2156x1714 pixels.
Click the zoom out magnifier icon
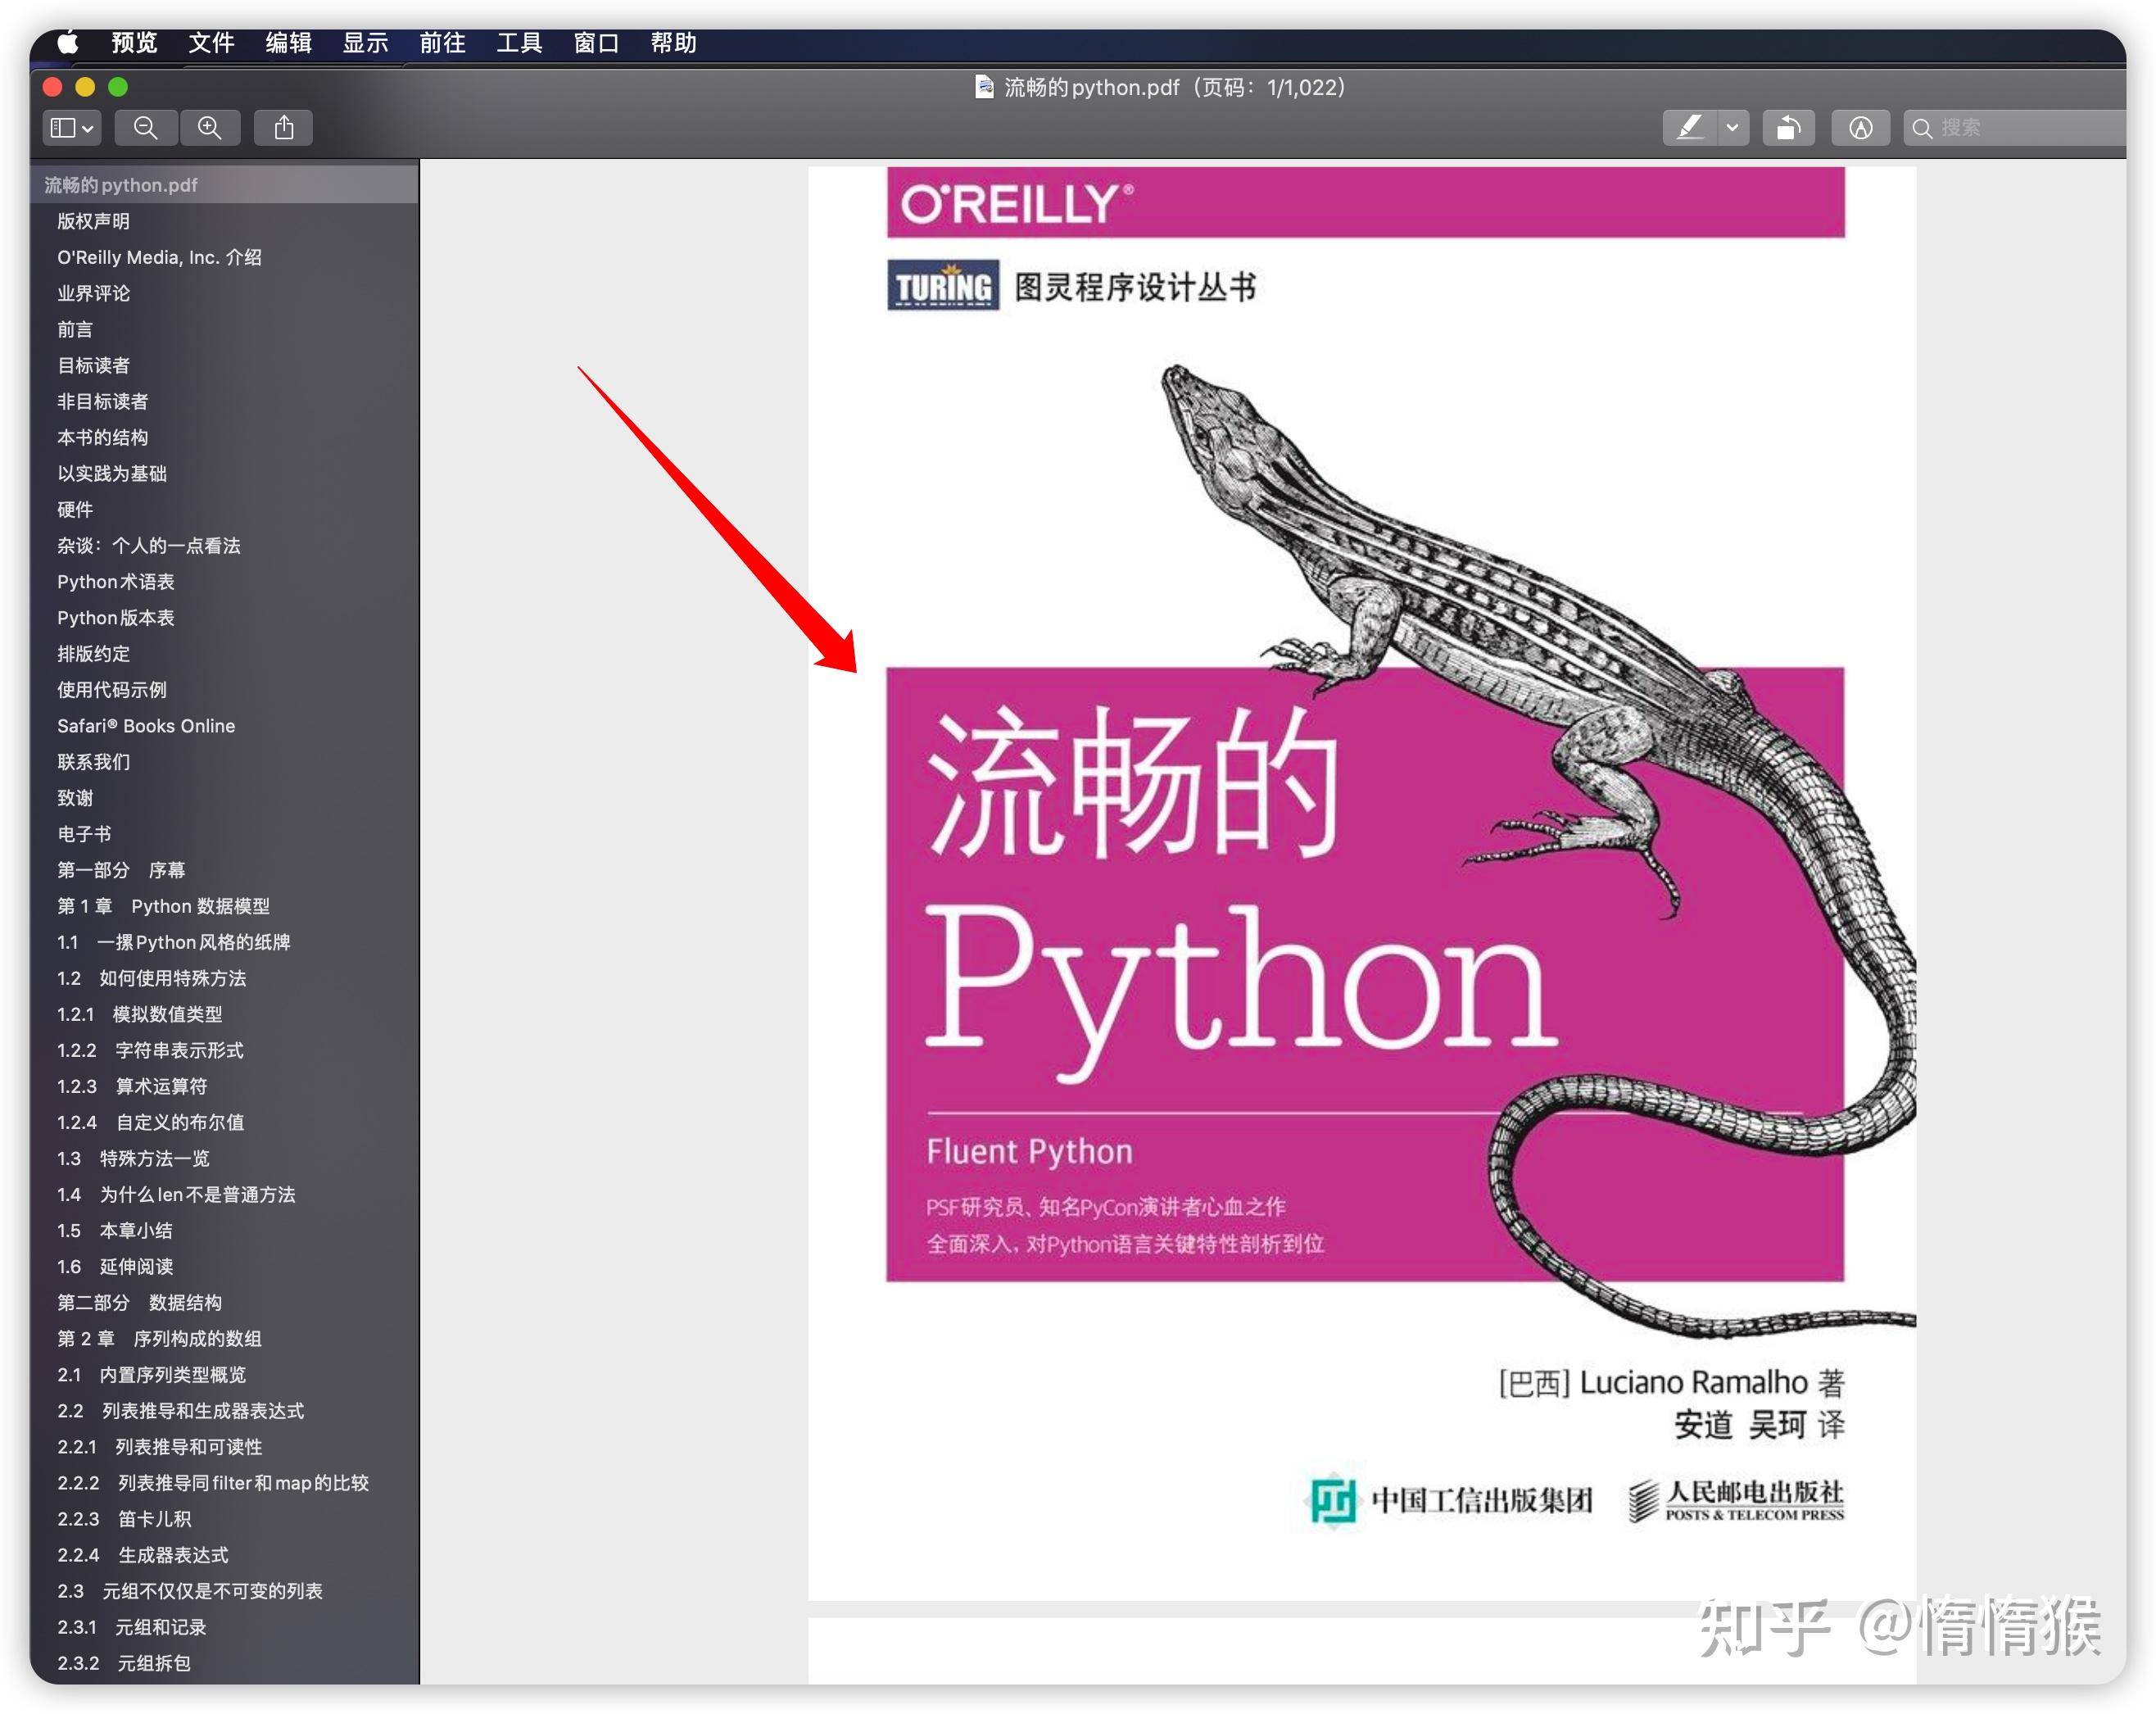146,128
